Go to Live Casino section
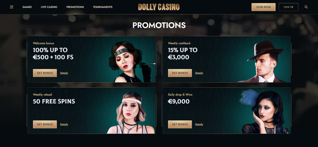Image resolution: width=318 pixels, height=147 pixels. 49,7
